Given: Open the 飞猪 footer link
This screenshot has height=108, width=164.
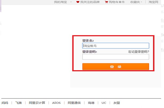Looking at the screenshot, I should 18,103.
